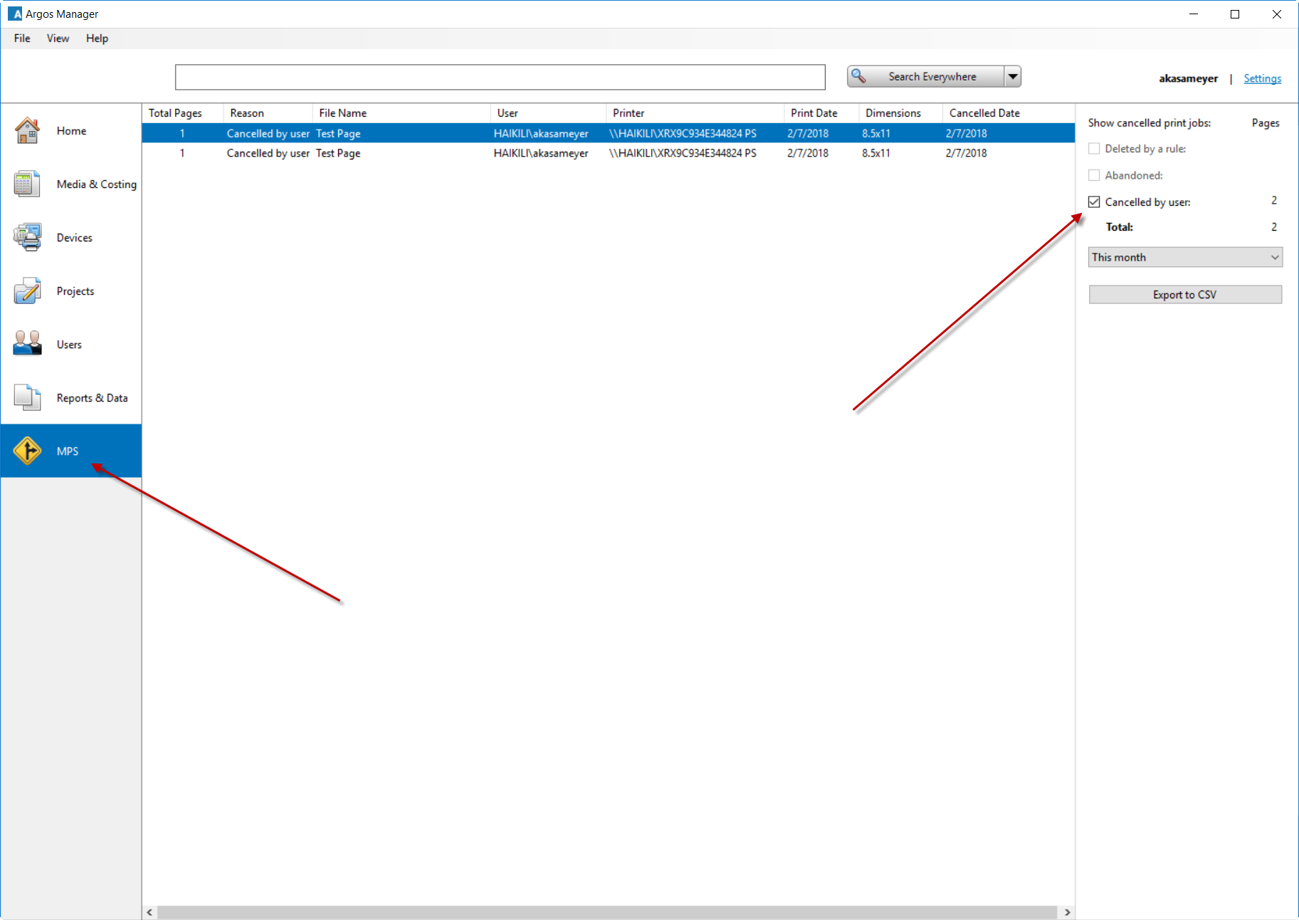Click the horizontal scrollbar right arrow

point(1067,912)
